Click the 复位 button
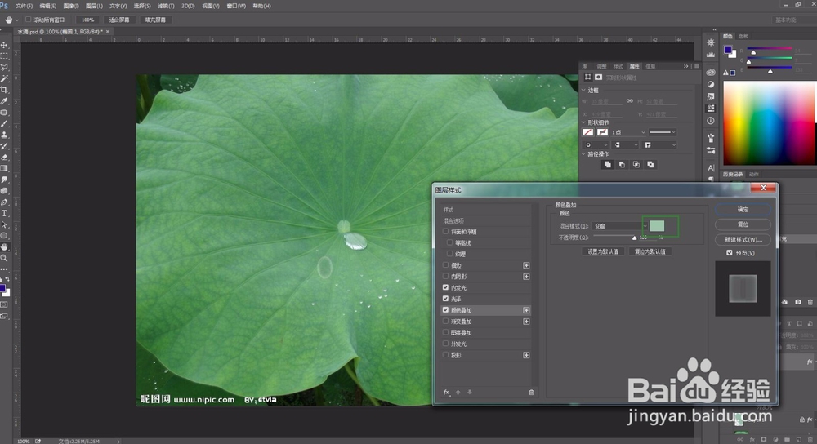817x444 pixels. coord(743,225)
